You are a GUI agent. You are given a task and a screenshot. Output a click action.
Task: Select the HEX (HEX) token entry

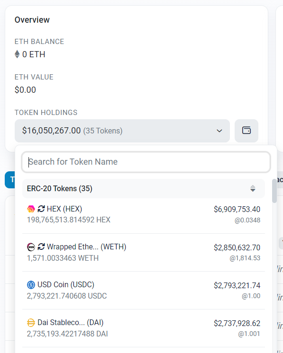144,214
